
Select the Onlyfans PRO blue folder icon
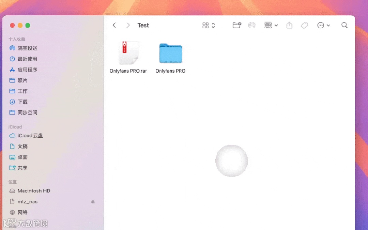(171, 53)
